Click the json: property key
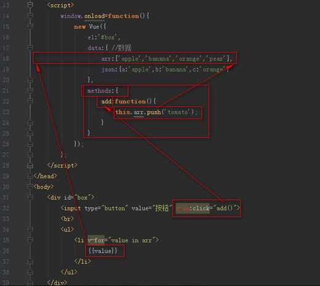Image resolution: width=320 pixels, height=286 pixels. pos(110,70)
